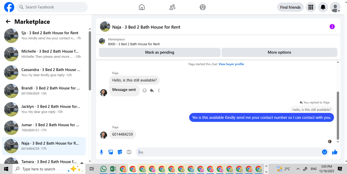Click the conversation list scrollbar thumb
The width and height of the screenshot is (347, 174).
[x=90, y=61]
